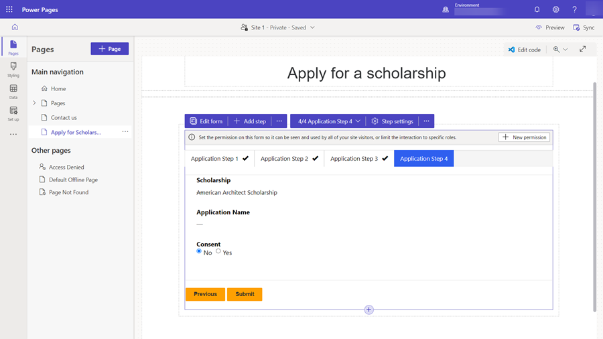Open the zoom level dropdown
The image size is (603, 339).
click(560, 50)
